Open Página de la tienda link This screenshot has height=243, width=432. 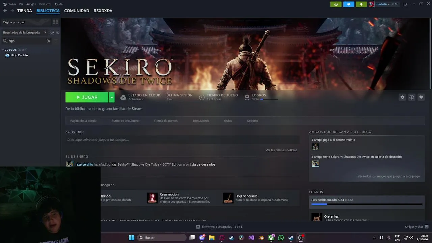pos(83,121)
